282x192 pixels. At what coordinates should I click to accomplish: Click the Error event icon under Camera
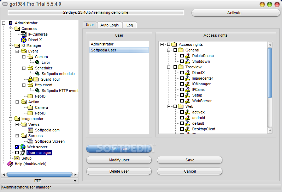point(37,62)
